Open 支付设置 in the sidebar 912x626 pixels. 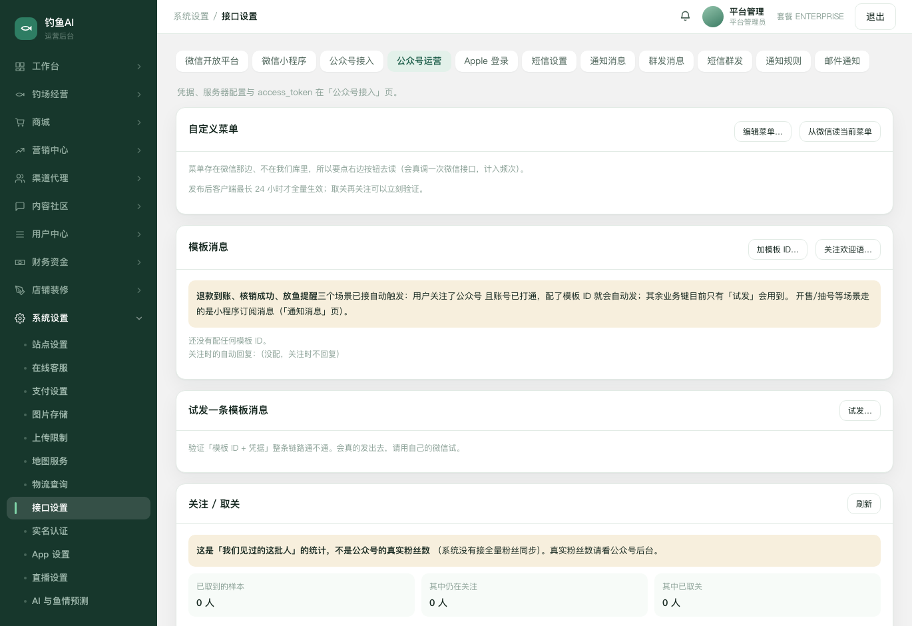(79, 392)
